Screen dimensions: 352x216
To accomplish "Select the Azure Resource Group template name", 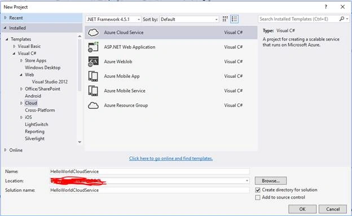I will coord(126,105).
